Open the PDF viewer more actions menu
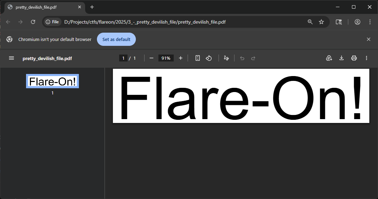Image resolution: width=378 pixels, height=199 pixels. 367,58
